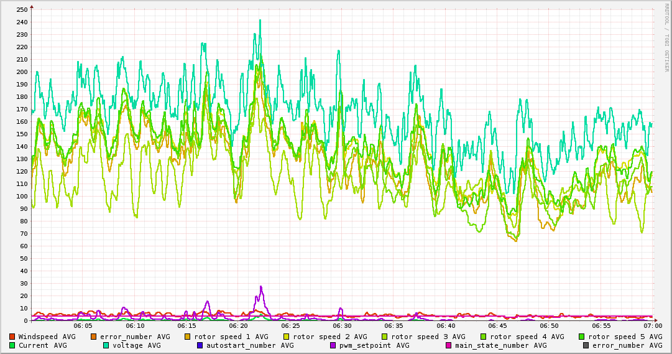
Task: Select the "pwm_setpoint AVG" legend label
Action: point(374,345)
